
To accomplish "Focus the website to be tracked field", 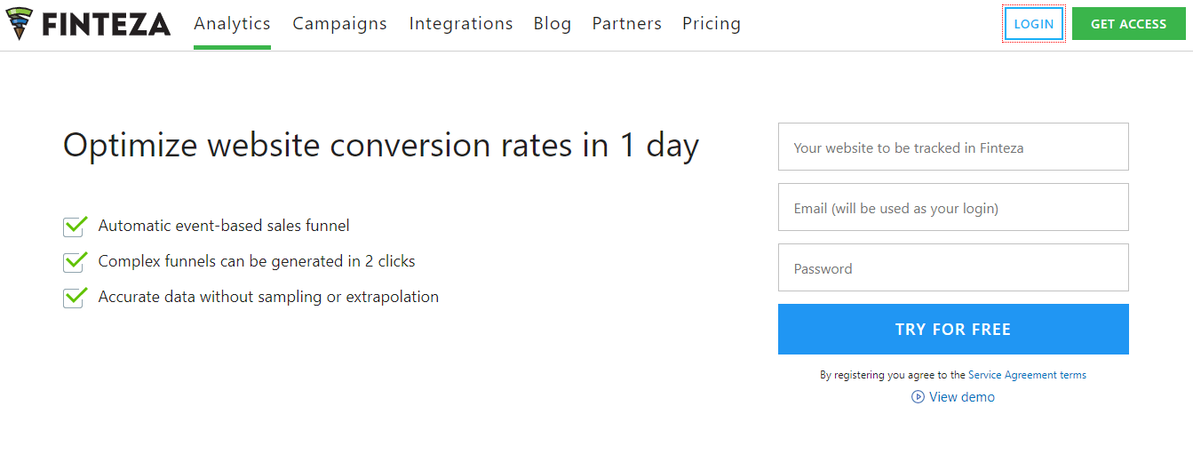I will (x=953, y=147).
